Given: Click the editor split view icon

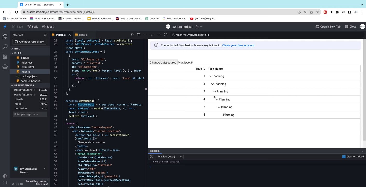Looking at the screenshot, I should point(139,35).
